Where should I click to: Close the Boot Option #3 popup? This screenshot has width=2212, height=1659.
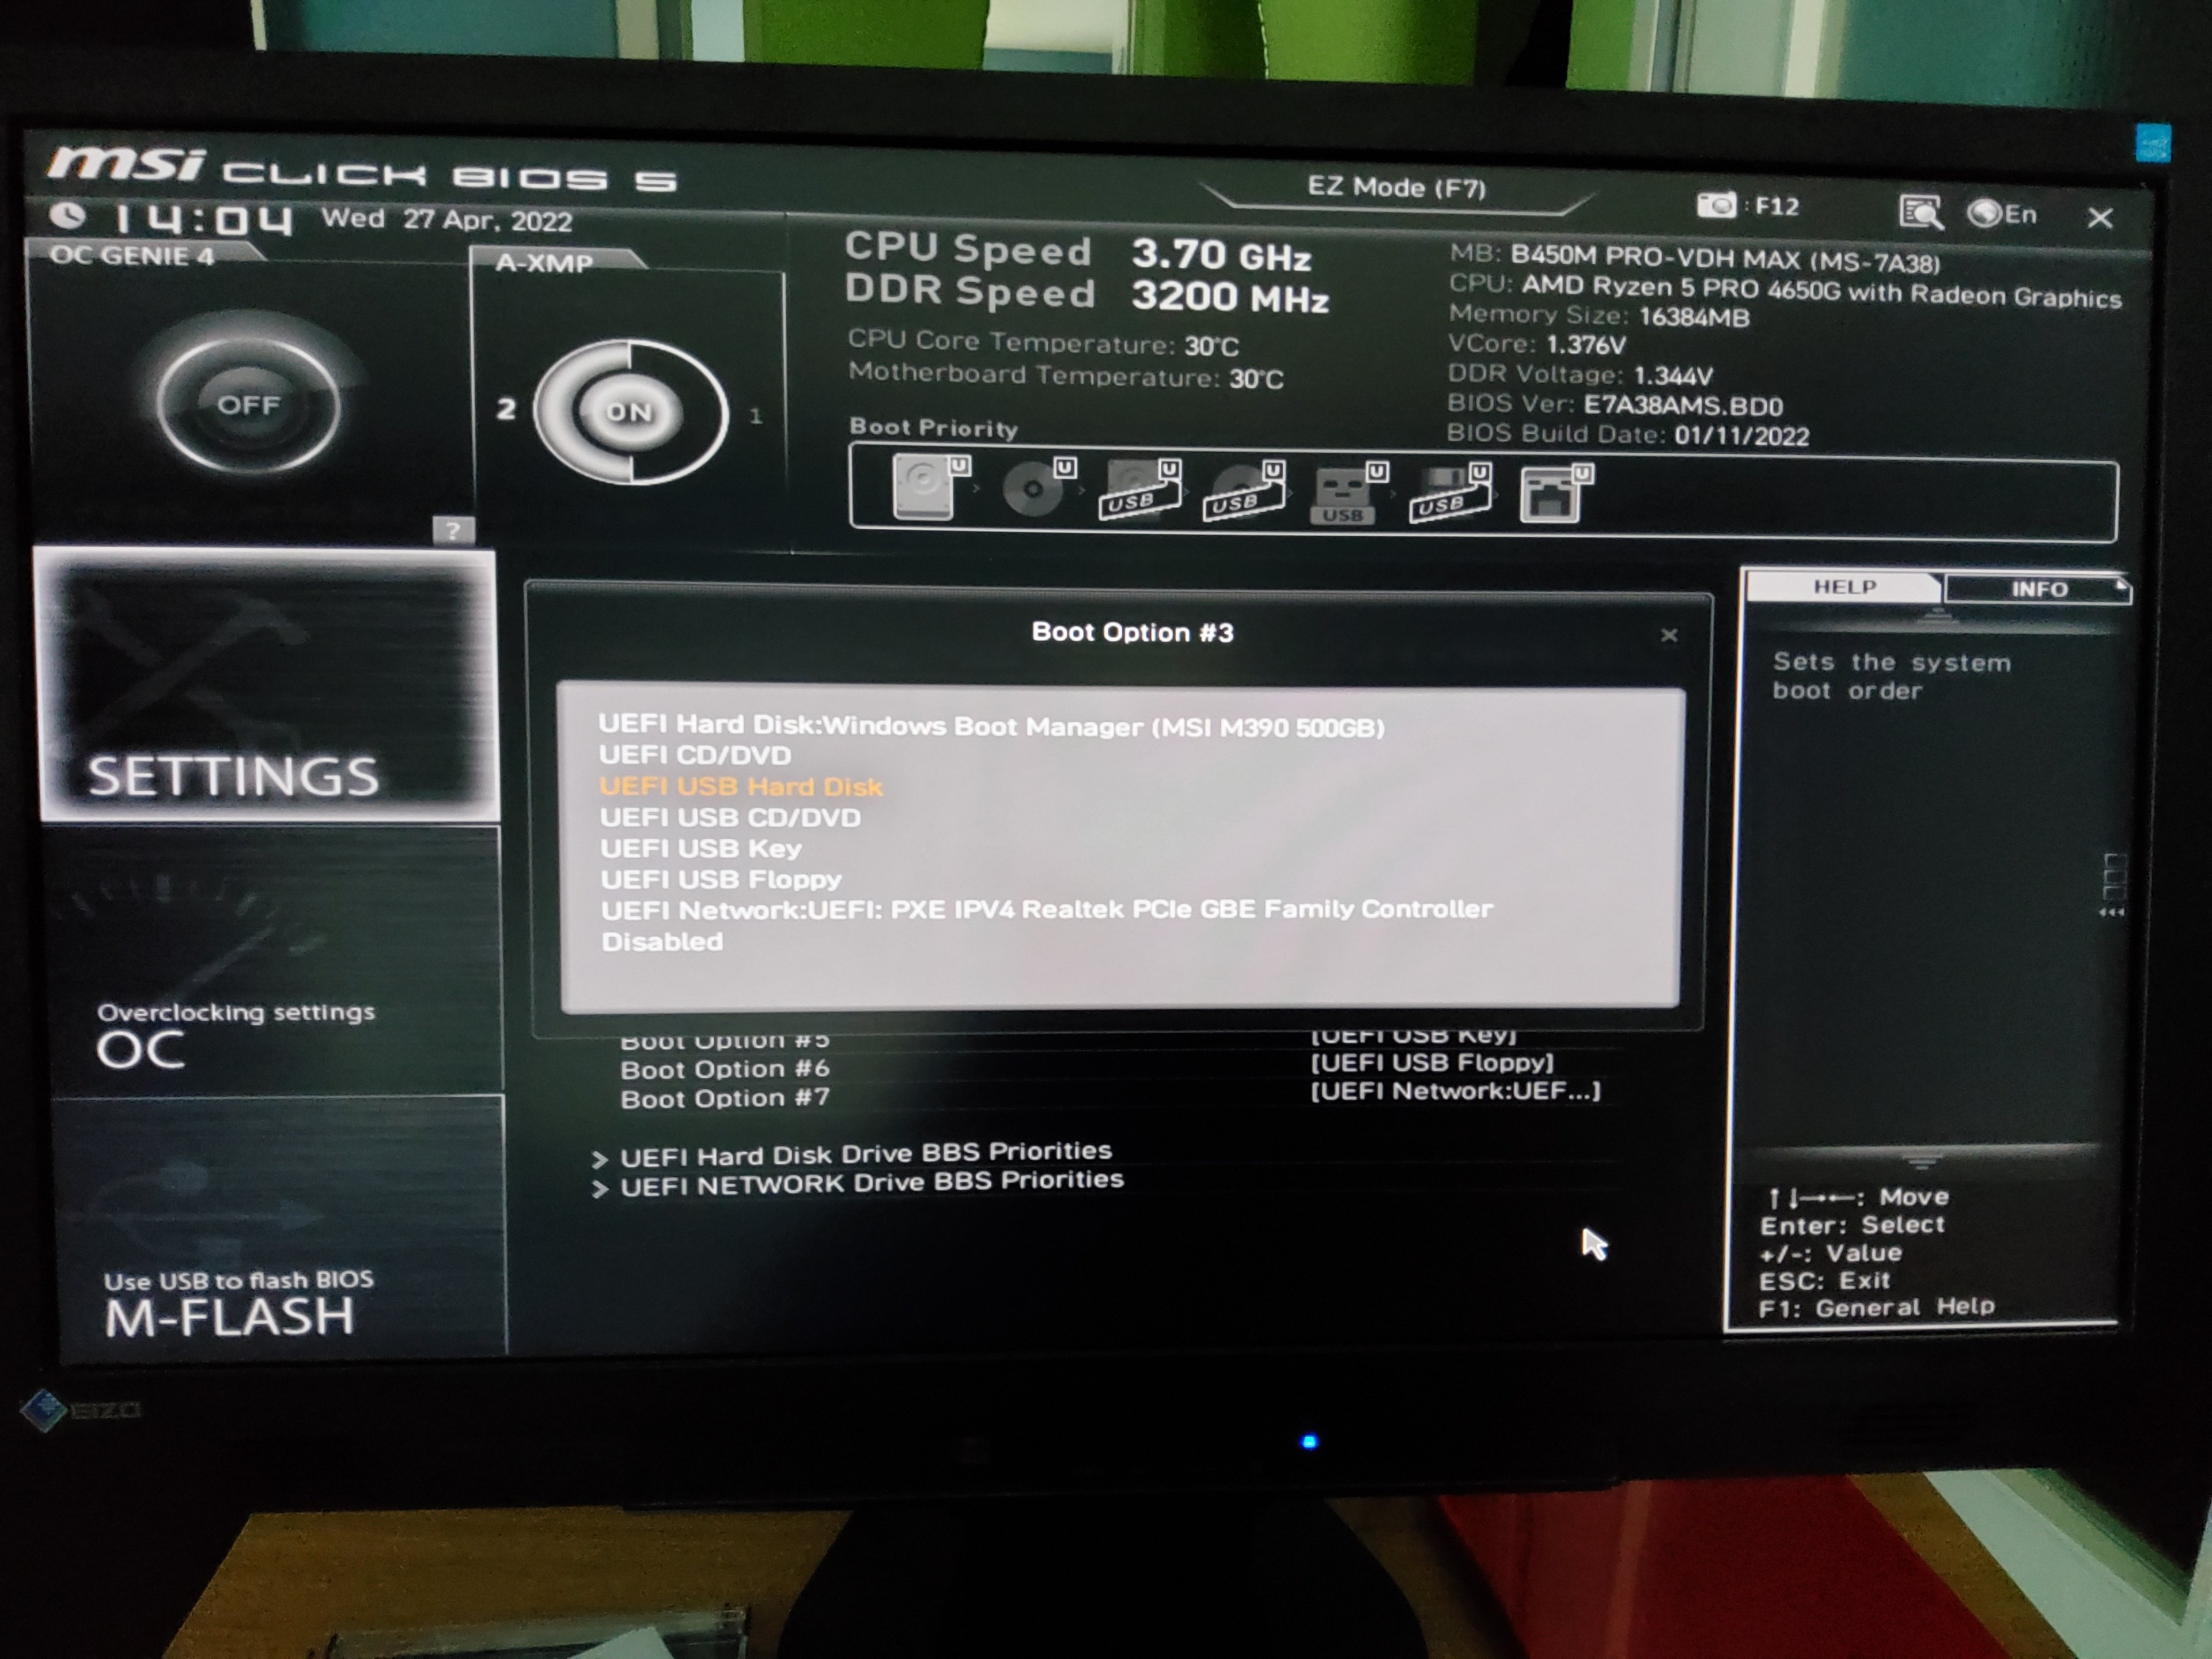coord(1668,635)
